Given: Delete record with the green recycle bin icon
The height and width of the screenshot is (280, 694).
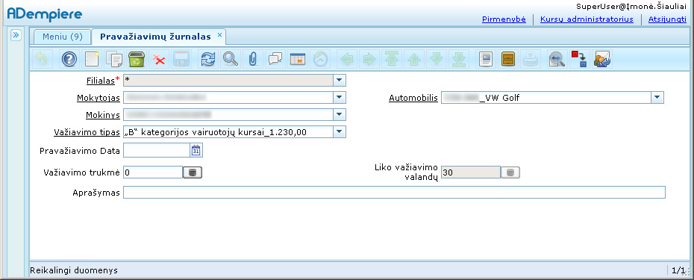Looking at the screenshot, I should (137, 59).
